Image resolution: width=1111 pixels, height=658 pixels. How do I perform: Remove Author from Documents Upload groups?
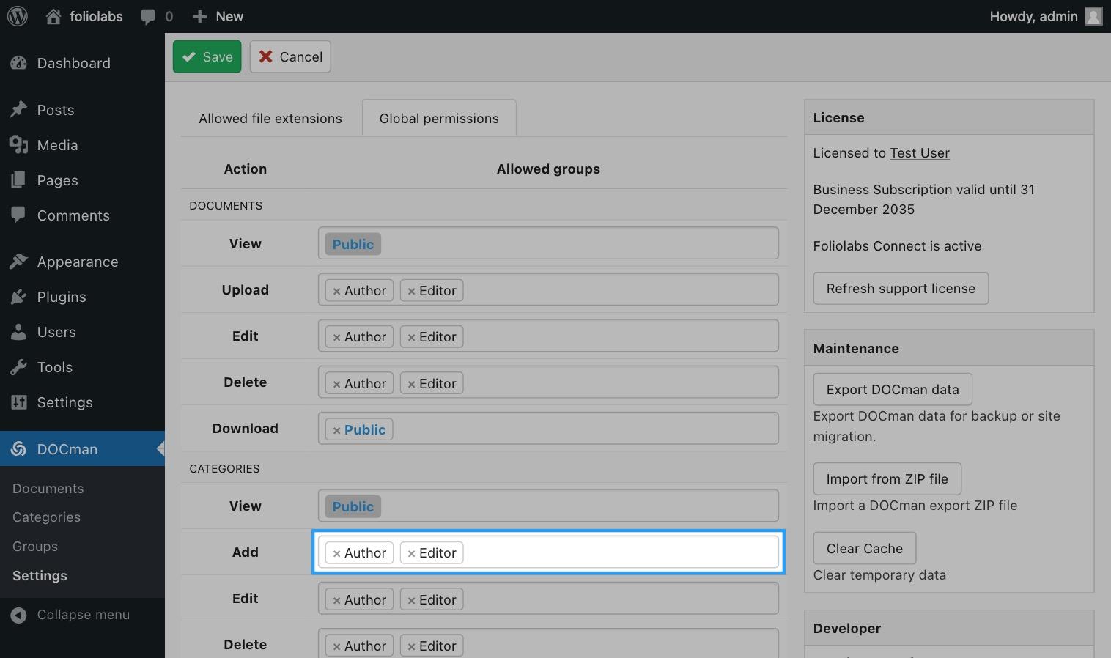(336, 292)
